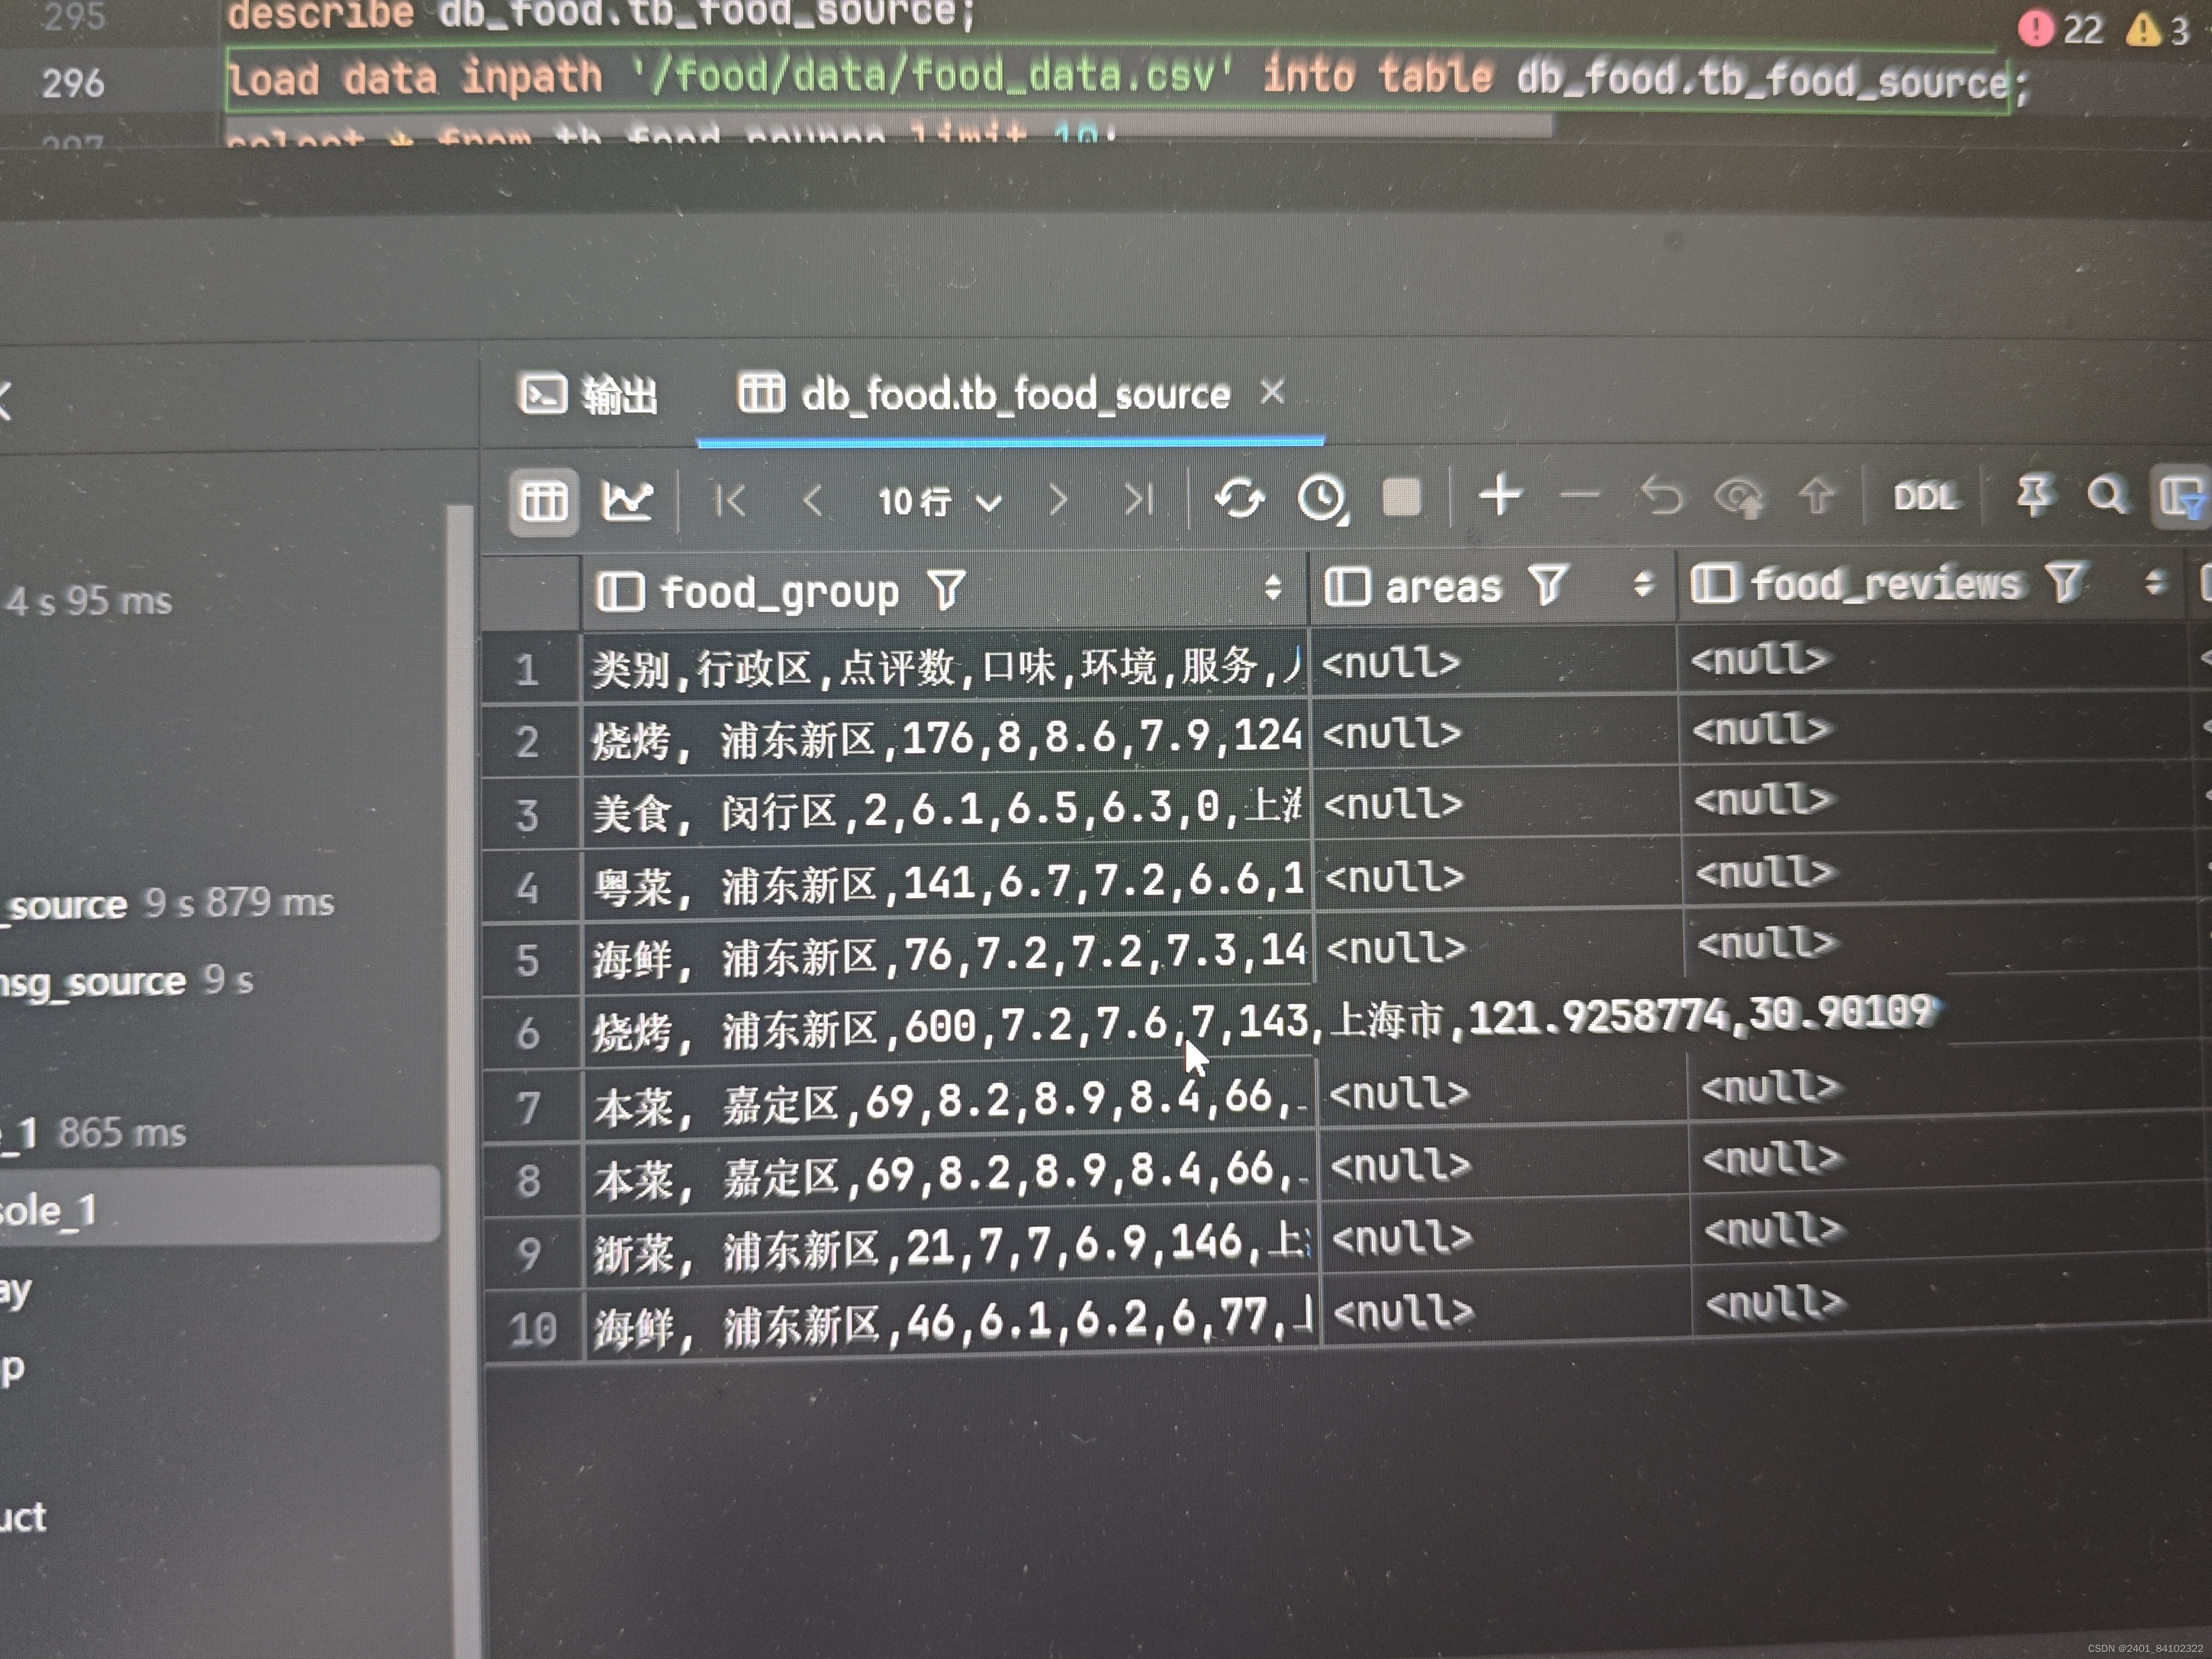
Task: Go to next page of results
Action: point(1058,499)
